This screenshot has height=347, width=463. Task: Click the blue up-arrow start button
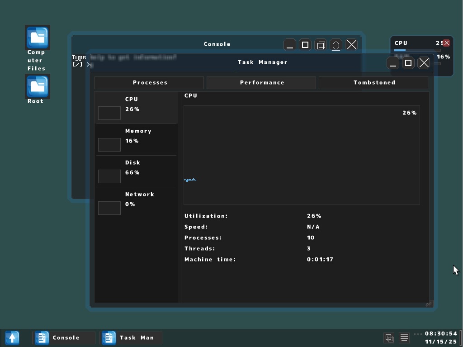point(12,337)
